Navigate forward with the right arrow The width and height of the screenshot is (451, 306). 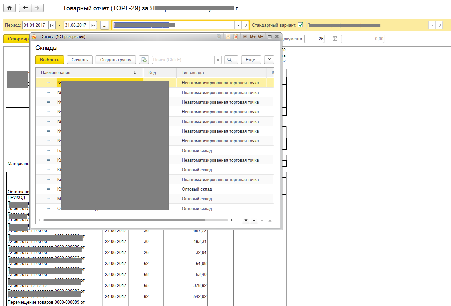(x=37, y=8)
